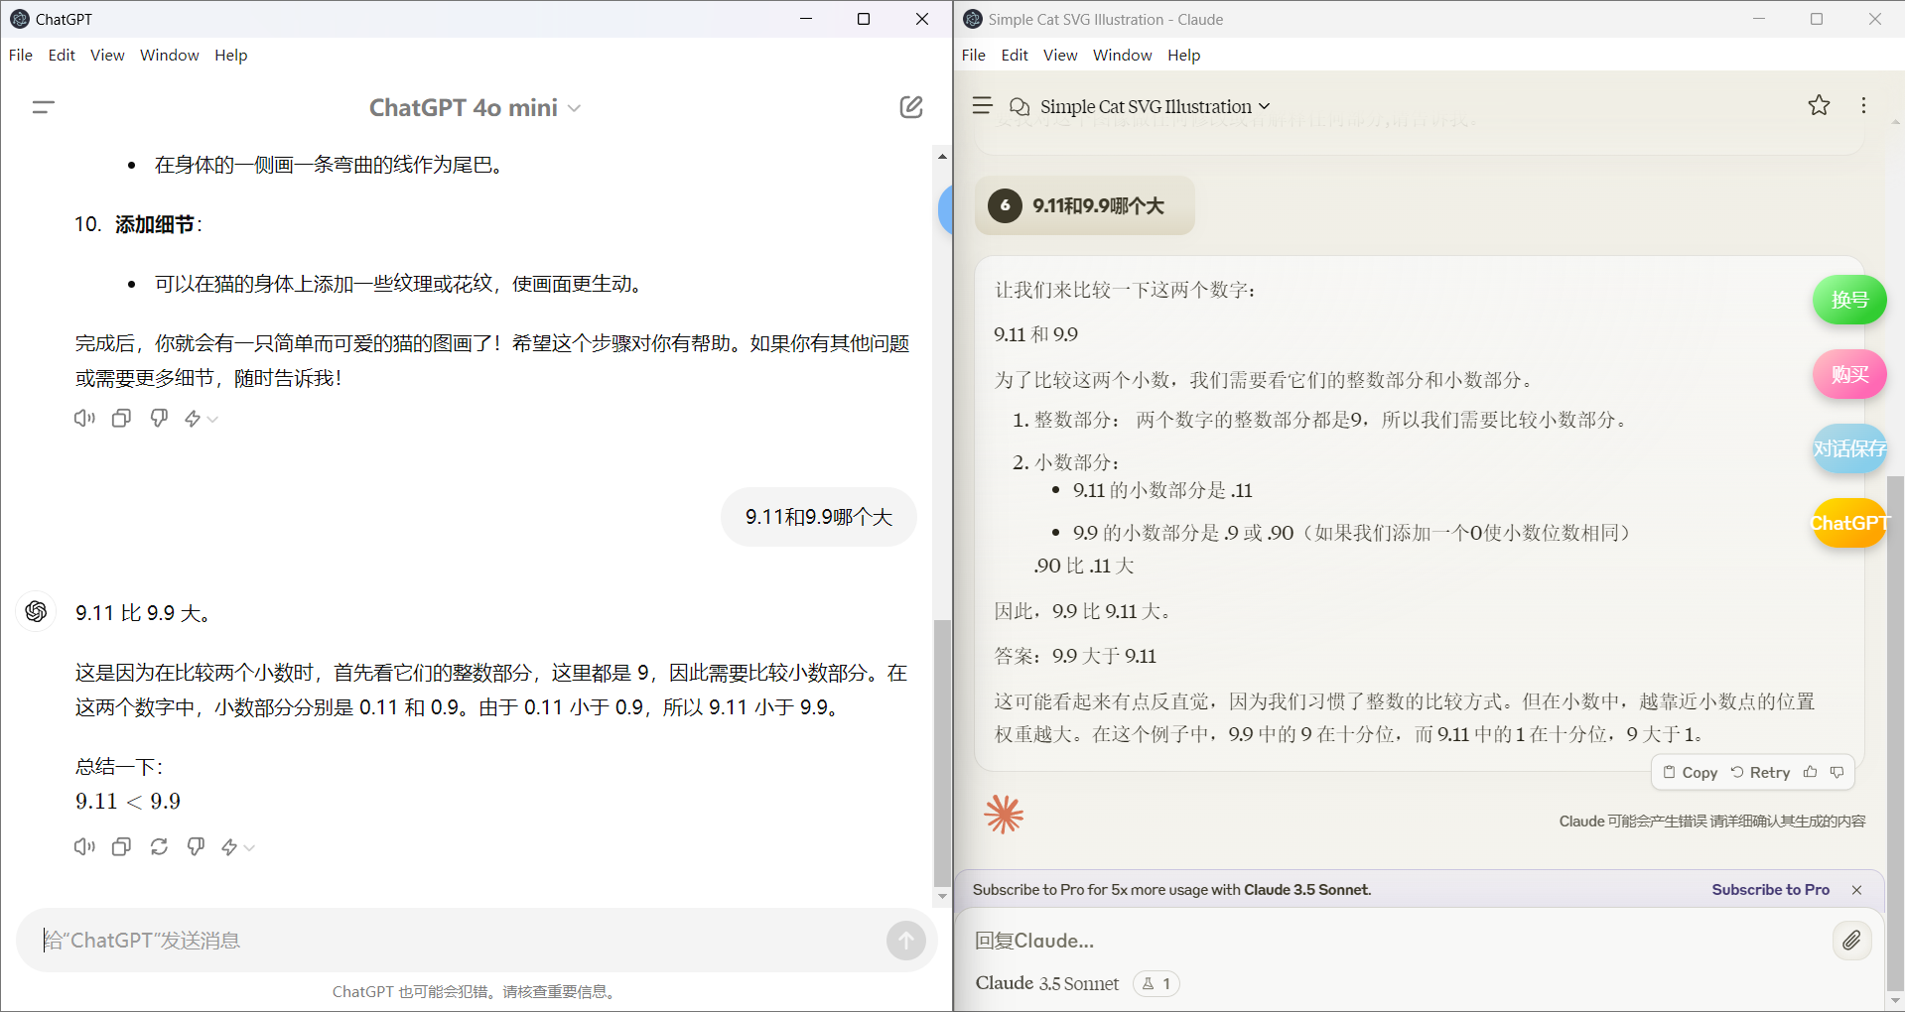Click the OpenAI avatar beside the answer

37,612
